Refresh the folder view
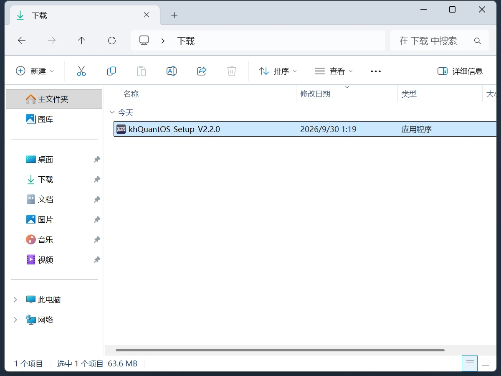 111,41
